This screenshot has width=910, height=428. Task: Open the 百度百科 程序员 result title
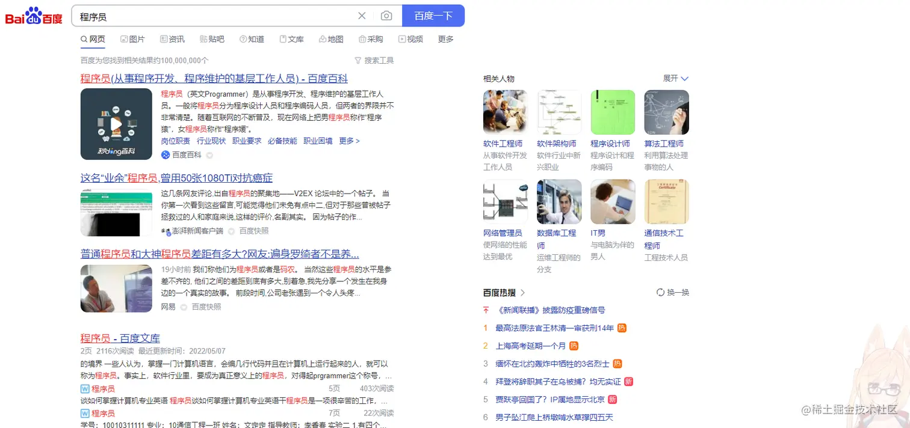point(214,79)
